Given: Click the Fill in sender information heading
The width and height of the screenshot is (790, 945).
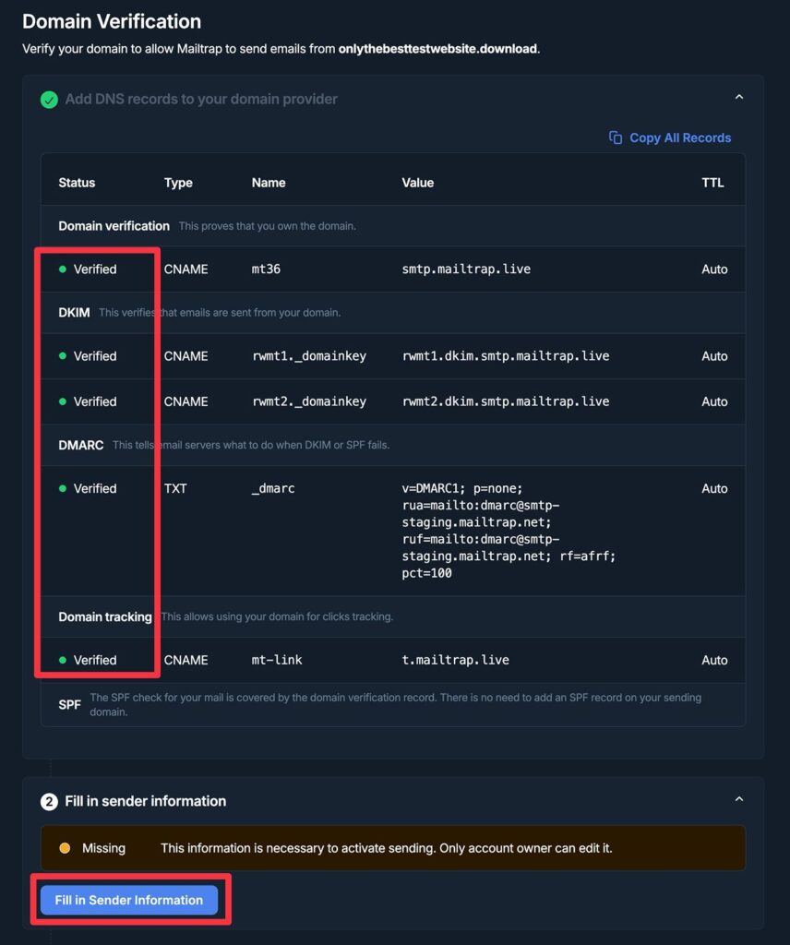Looking at the screenshot, I should [145, 801].
